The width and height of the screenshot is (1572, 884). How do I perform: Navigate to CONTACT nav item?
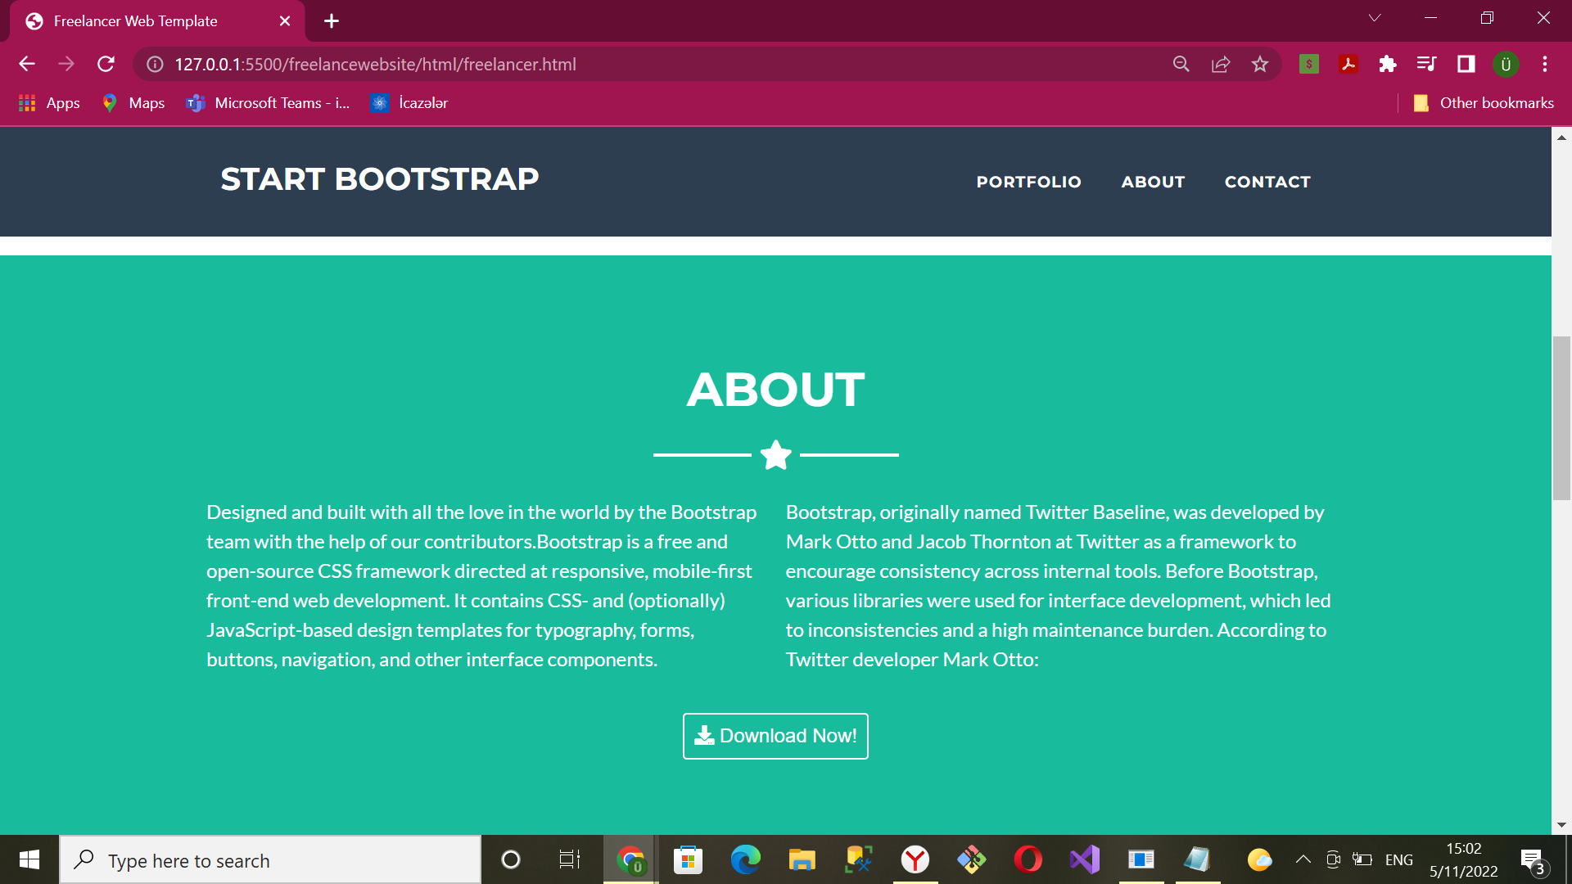tap(1267, 182)
